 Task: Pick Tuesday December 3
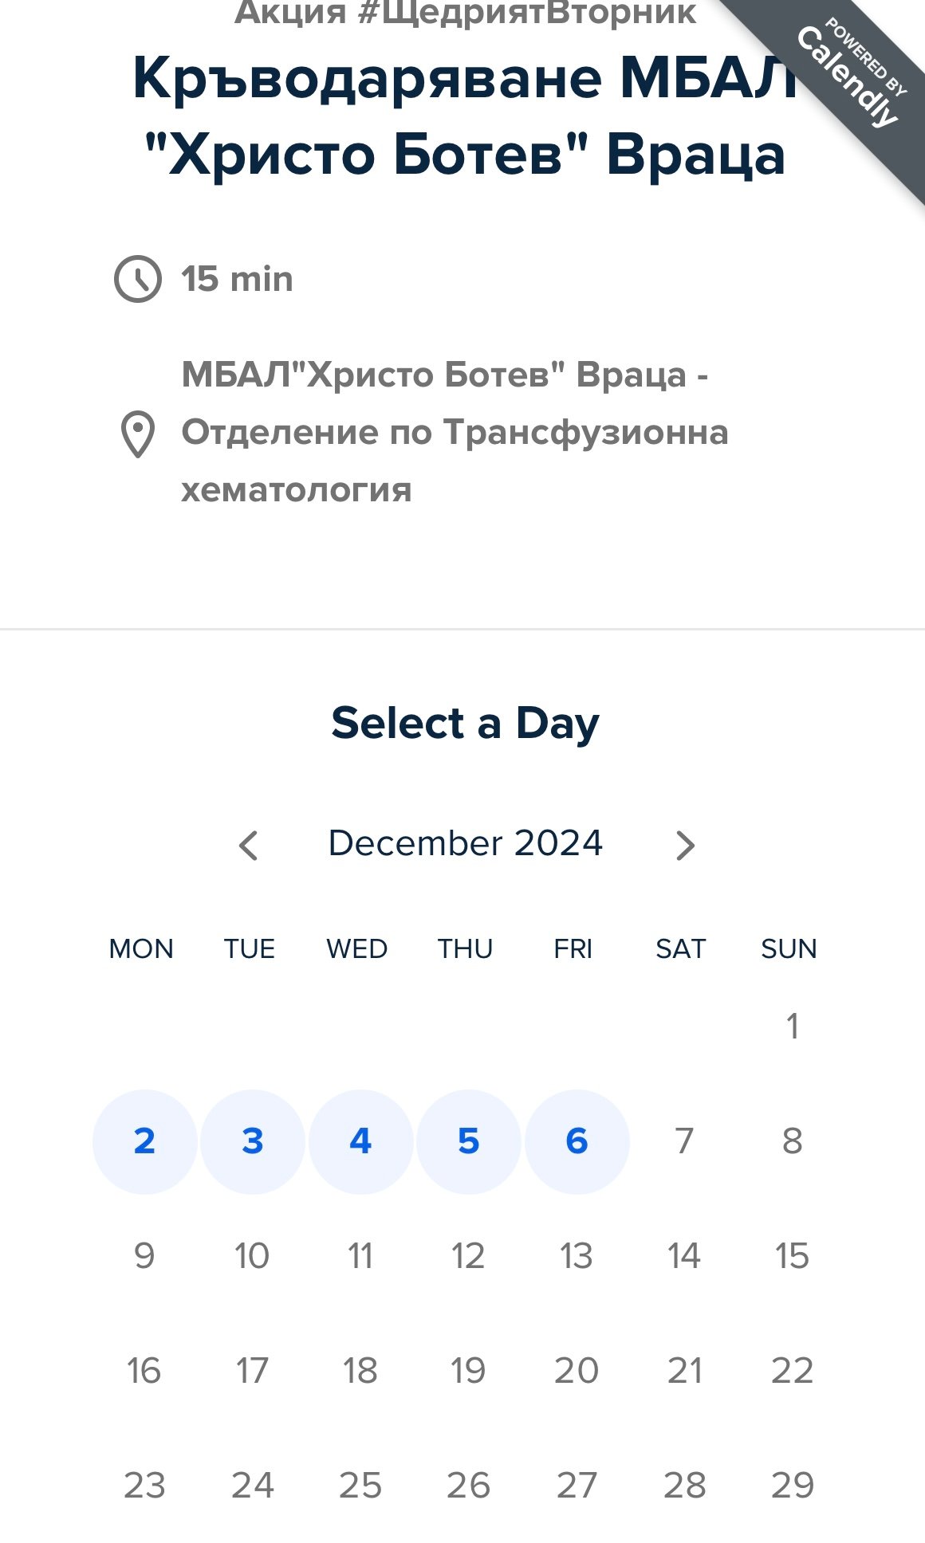[x=253, y=1141]
